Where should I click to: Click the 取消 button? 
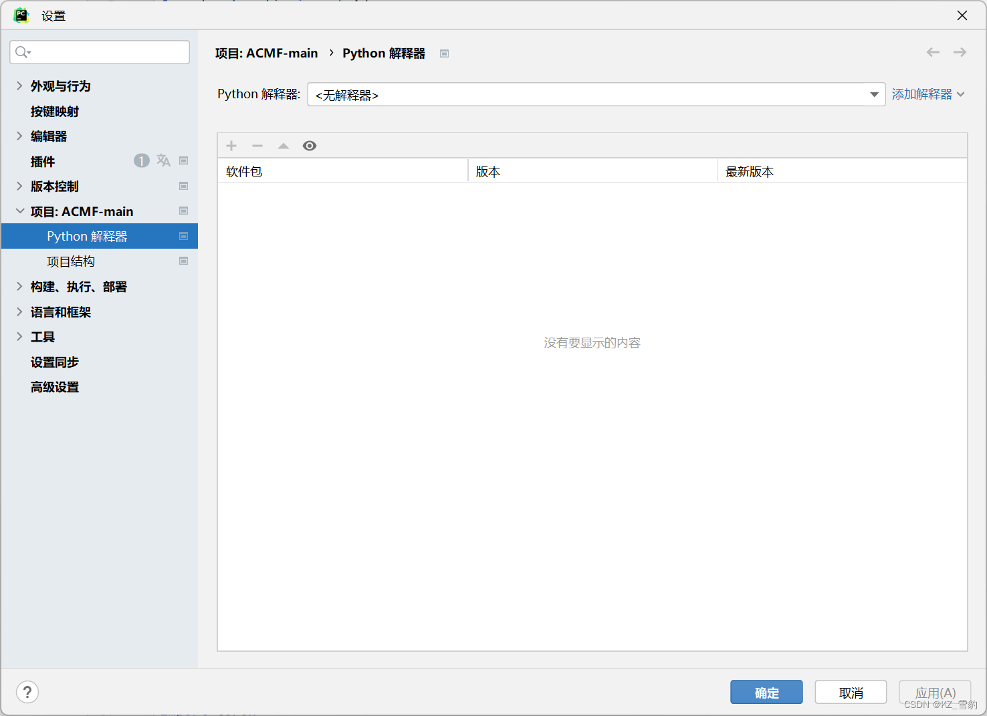(x=851, y=693)
